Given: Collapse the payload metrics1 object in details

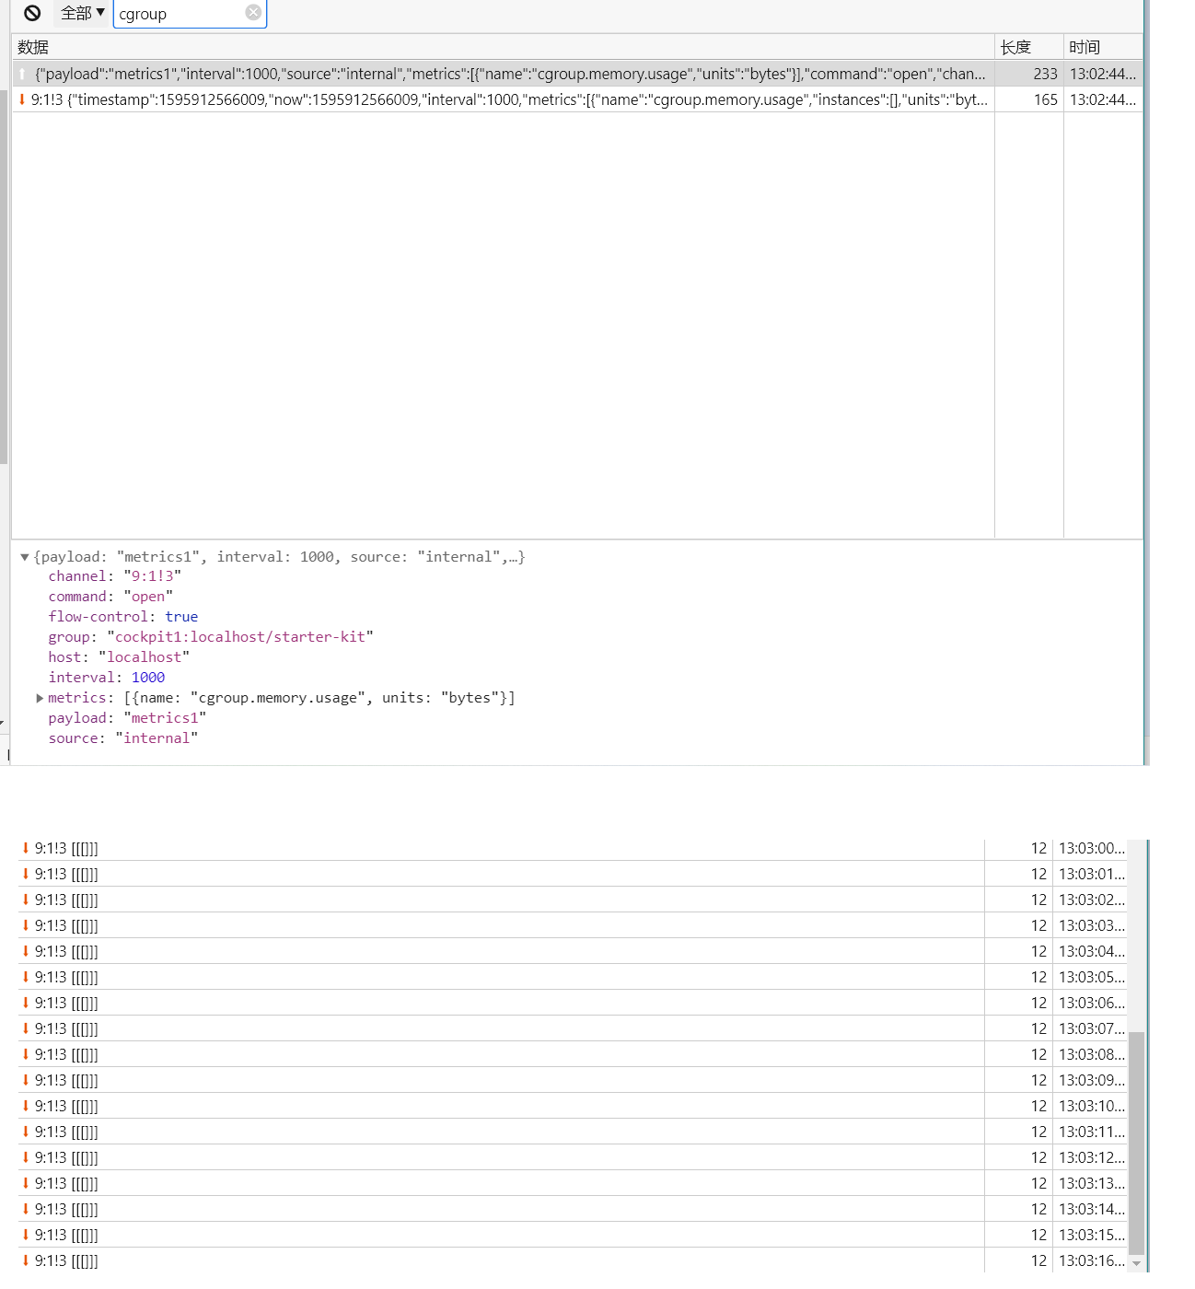Looking at the screenshot, I should point(24,556).
